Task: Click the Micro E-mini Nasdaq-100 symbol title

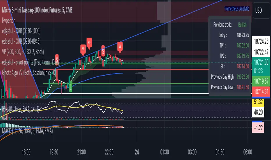Action: (37, 10)
